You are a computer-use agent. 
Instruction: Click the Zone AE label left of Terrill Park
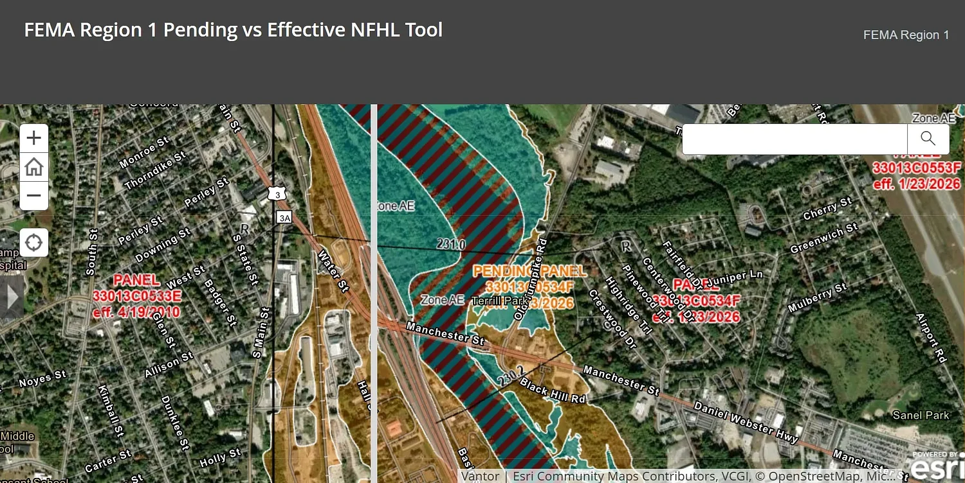point(443,300)
